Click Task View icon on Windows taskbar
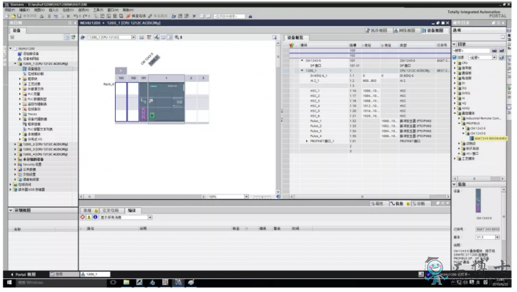Image resolution: width=517 pixels, height=292 pixels. point(113,282)
